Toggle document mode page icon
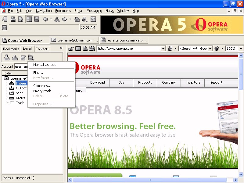Viewport: 244px width, 183px height. coord(85,49)
